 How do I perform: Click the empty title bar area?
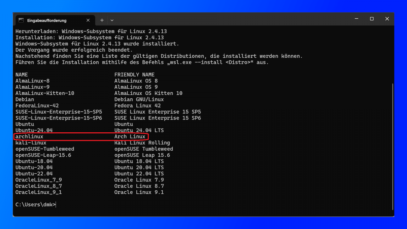coord(231,19)
